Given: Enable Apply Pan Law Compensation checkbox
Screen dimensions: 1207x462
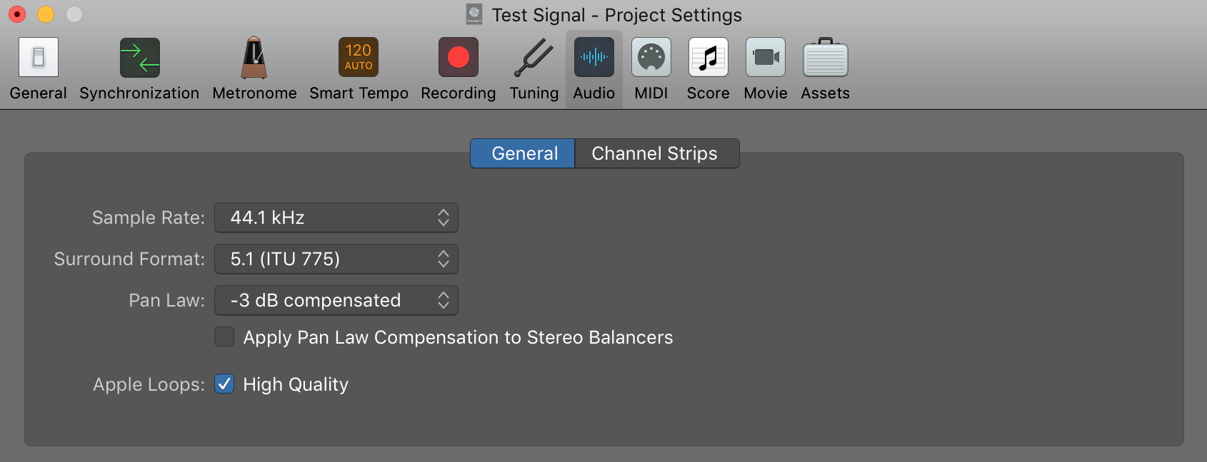Looking at the screenshot, I should click(224, 337).
